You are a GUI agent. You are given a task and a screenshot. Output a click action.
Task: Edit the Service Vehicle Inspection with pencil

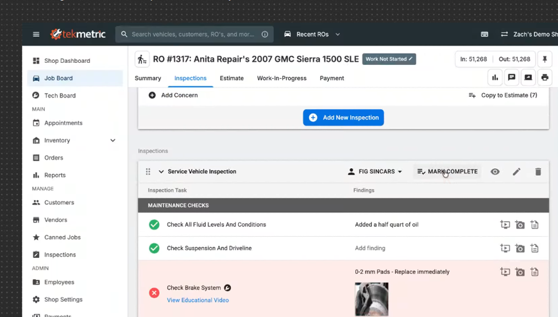click(516, 172)
